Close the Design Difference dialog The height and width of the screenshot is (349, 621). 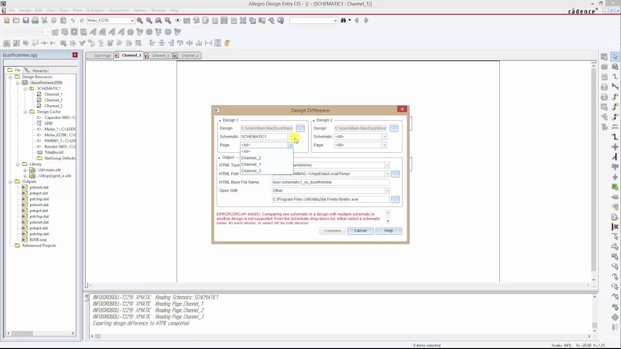(x=402, y=110)
